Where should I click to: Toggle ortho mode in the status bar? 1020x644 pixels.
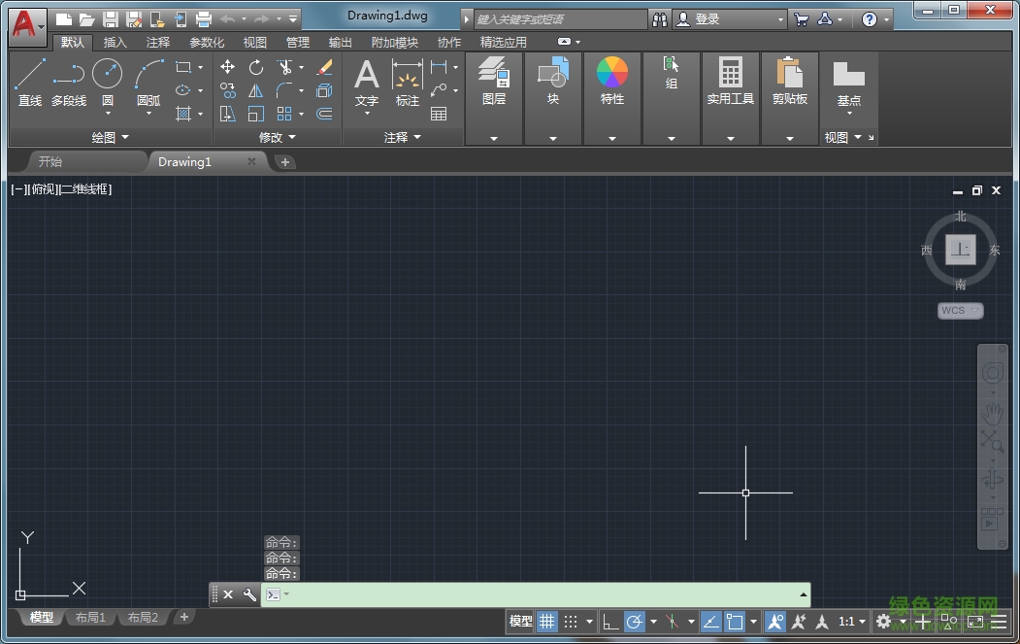(609, 622)
